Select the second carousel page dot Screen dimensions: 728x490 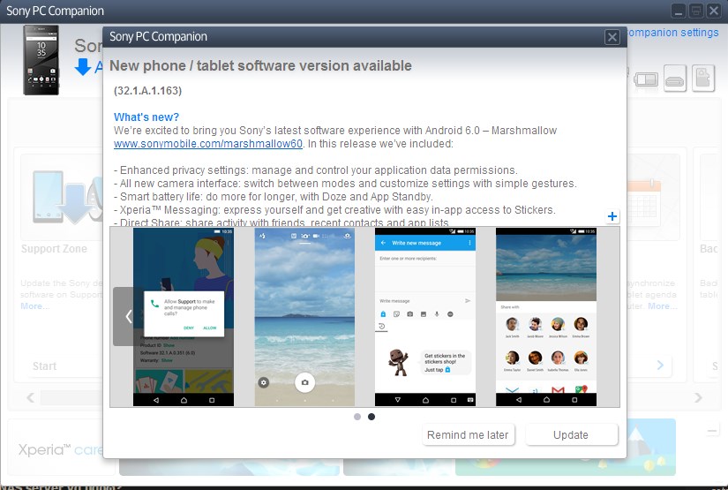[372, 416]
